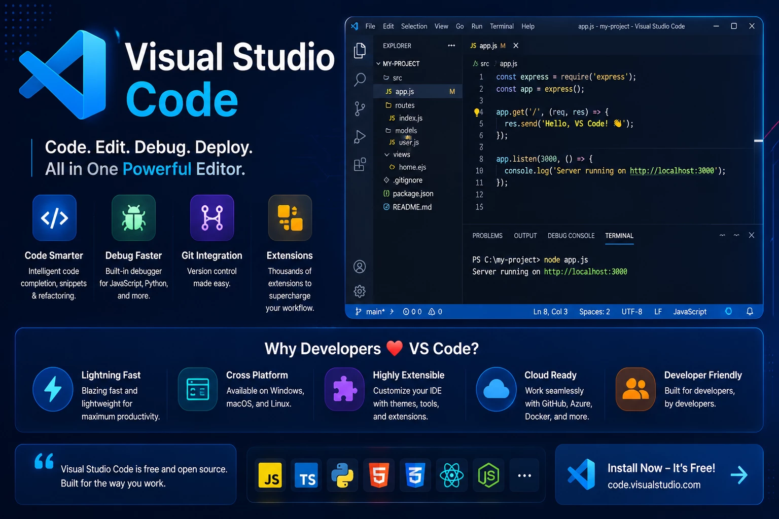The image size is (779, 519).
Task: Click the VS Code logo in title bar
Action: 355,26
